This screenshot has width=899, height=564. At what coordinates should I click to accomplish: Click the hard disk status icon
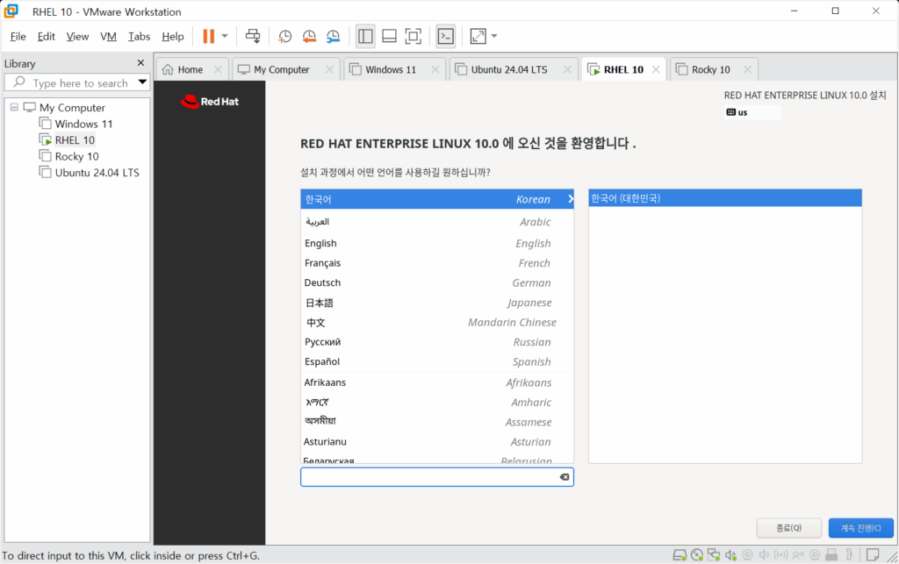point(680,554)
